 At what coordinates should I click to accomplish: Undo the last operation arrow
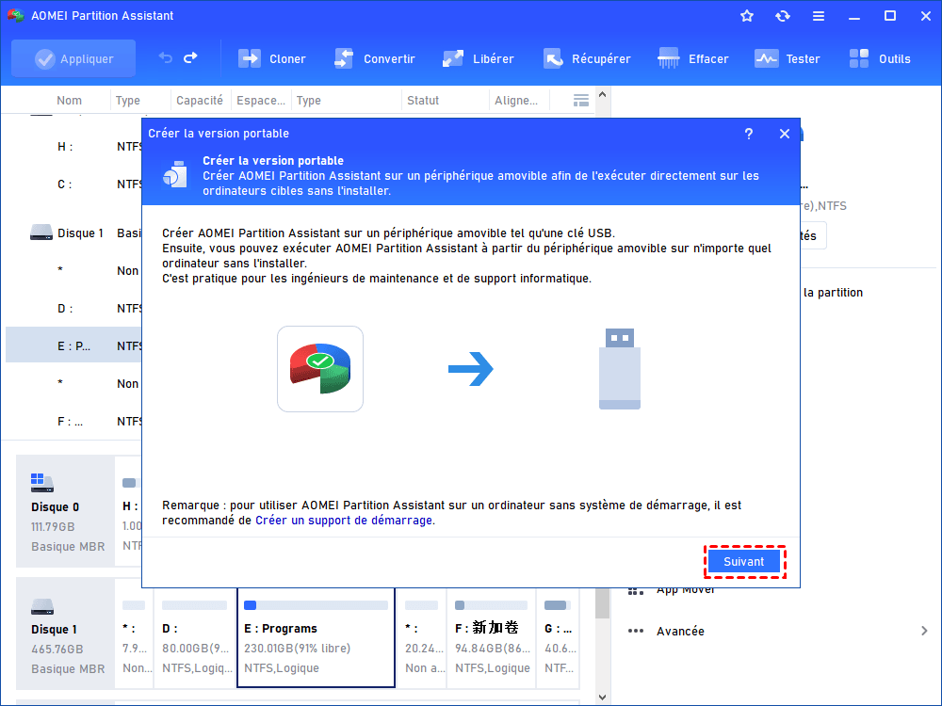tap(166, 58)
